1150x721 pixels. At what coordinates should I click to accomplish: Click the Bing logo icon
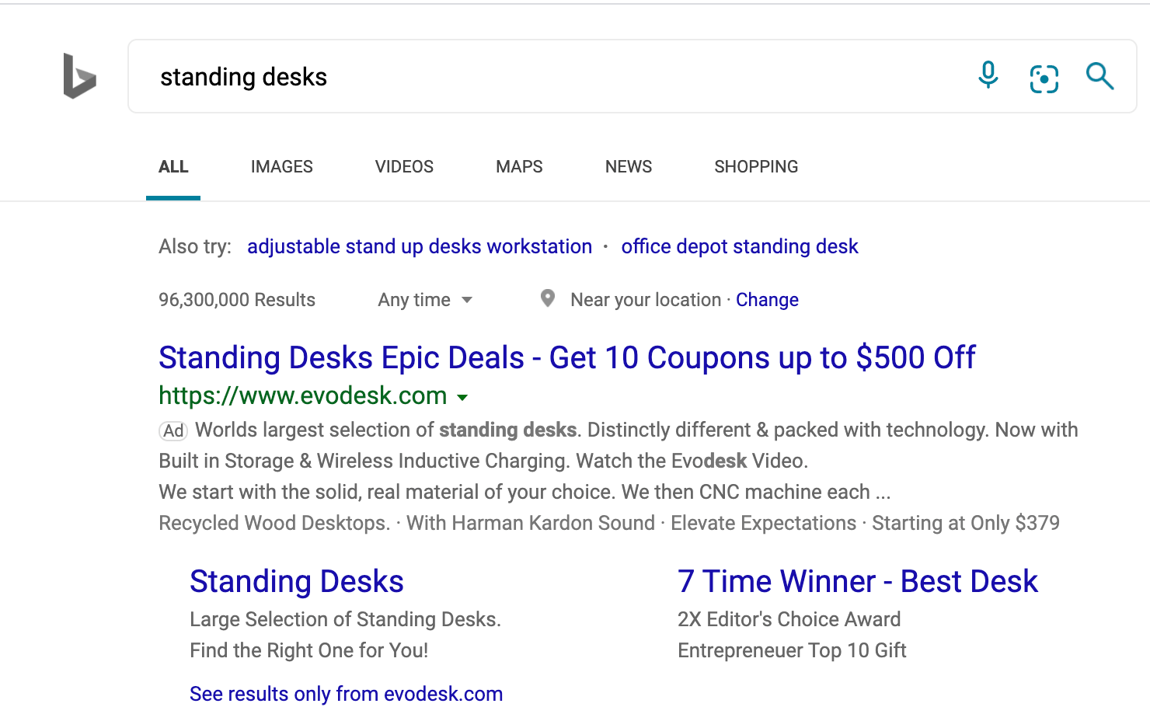[x=79, y=76]
